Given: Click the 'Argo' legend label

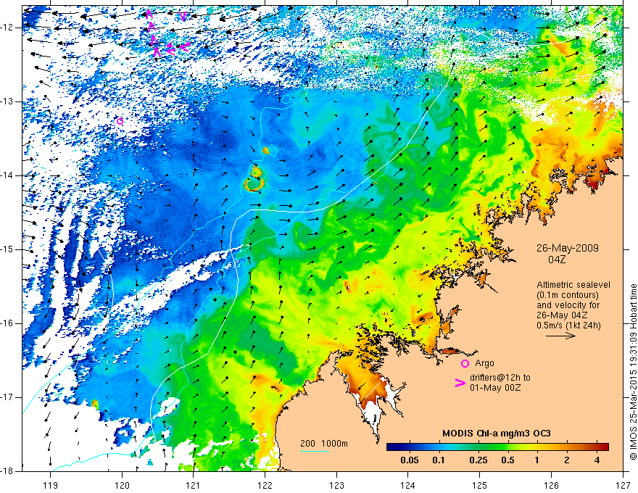Looking at the screenshot, I should coord(484,363).
